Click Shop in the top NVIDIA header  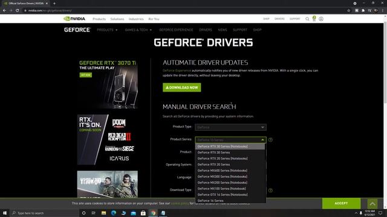(266, 19)
